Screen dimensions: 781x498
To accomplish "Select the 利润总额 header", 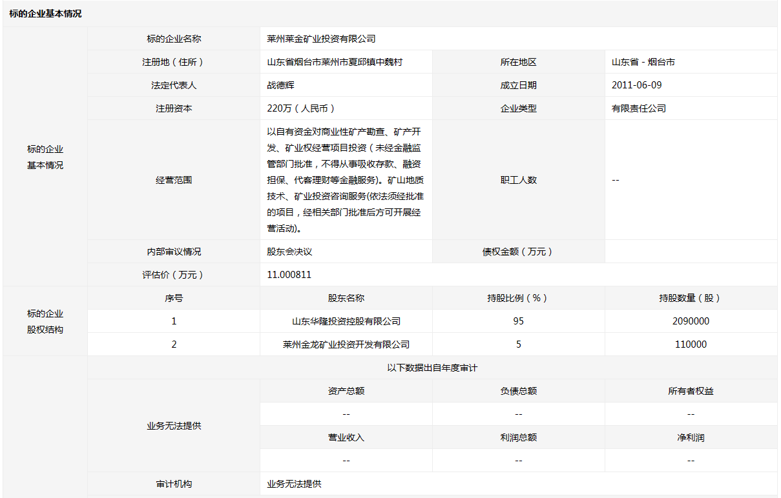I will [x=519, y=437].
